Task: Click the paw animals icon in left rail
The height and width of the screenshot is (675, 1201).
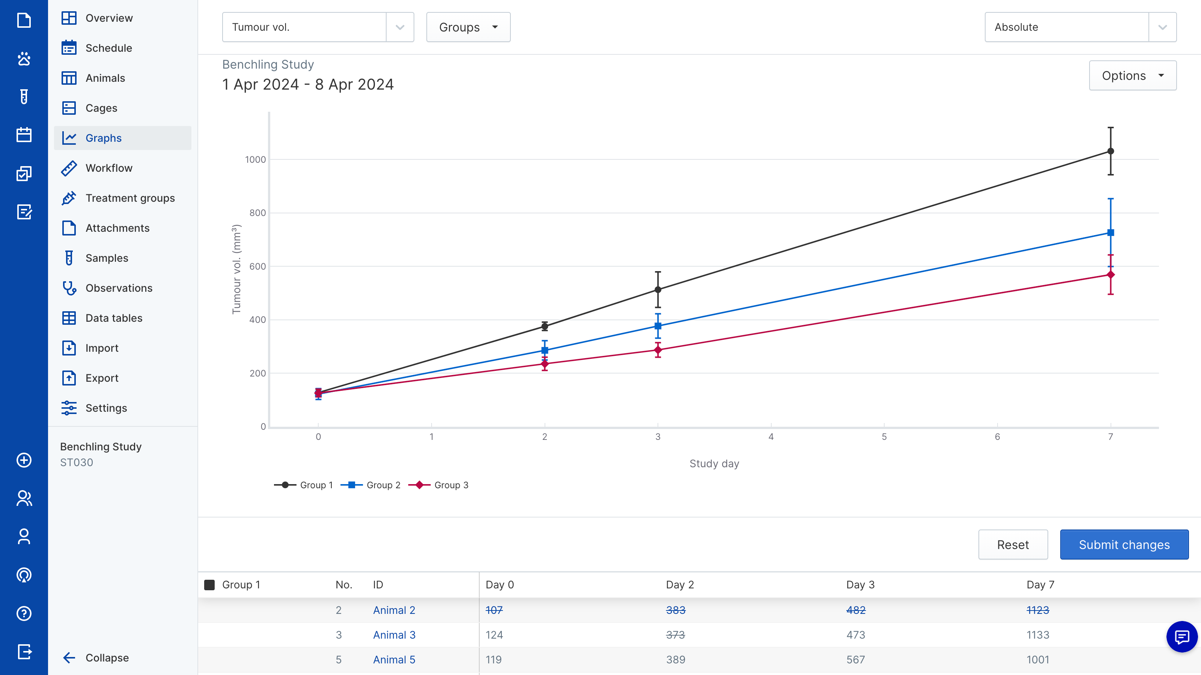Action: tap(24, 59)
